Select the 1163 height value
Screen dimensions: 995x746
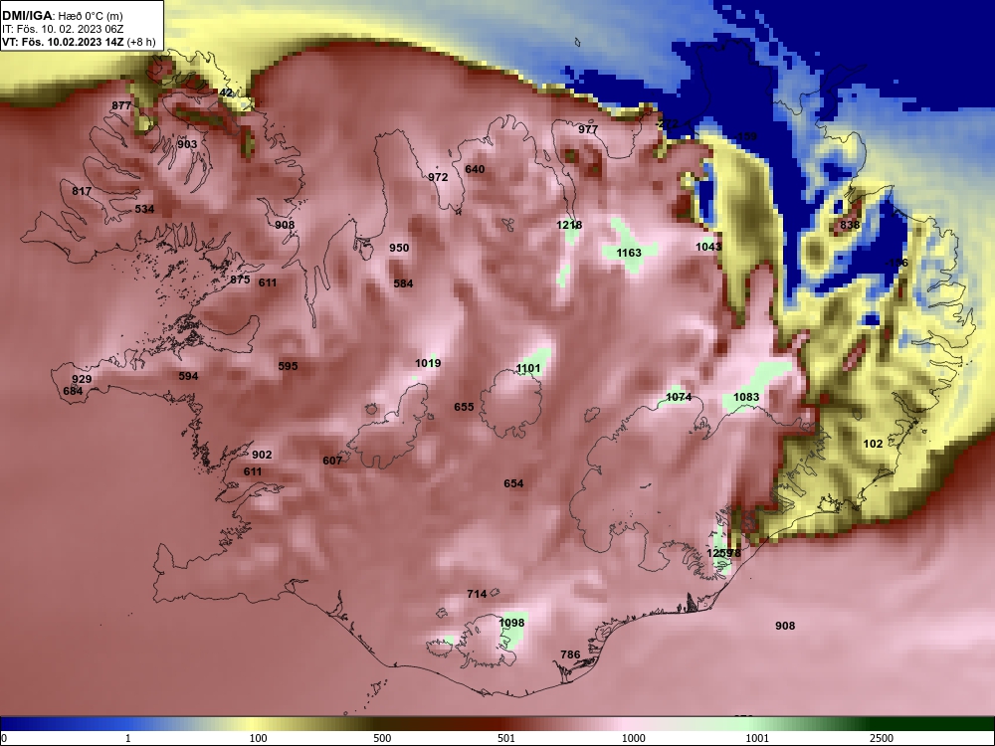(x=629, y=253)
